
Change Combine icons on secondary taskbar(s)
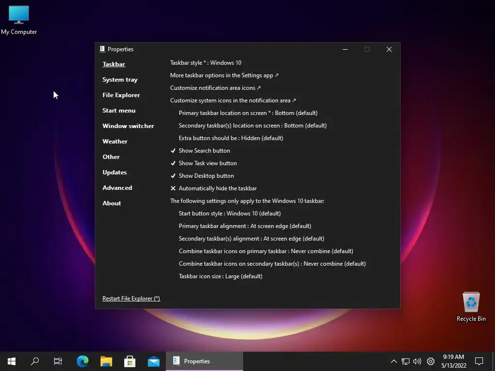click(272, 264)
